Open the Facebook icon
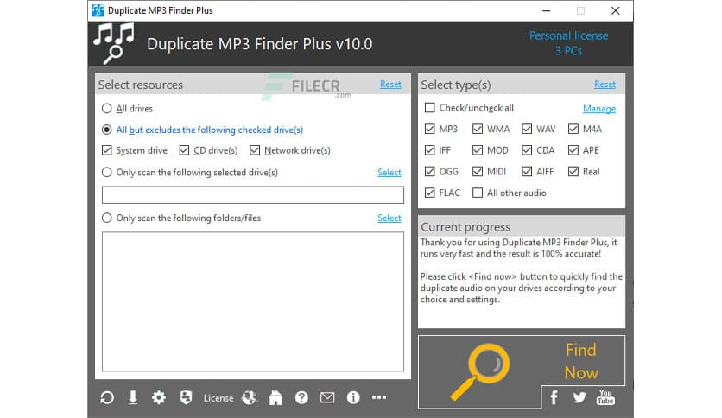 (x=554, y=397)
